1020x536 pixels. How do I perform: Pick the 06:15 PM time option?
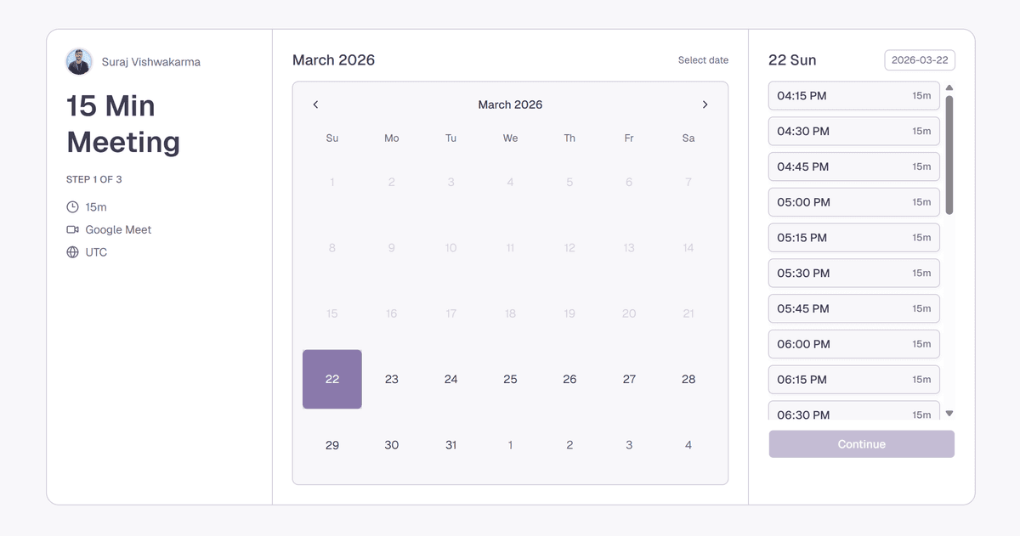tap(853, 380)
